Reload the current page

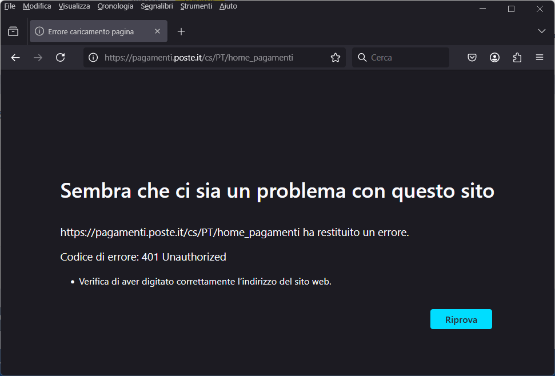(x=61, y=58)
